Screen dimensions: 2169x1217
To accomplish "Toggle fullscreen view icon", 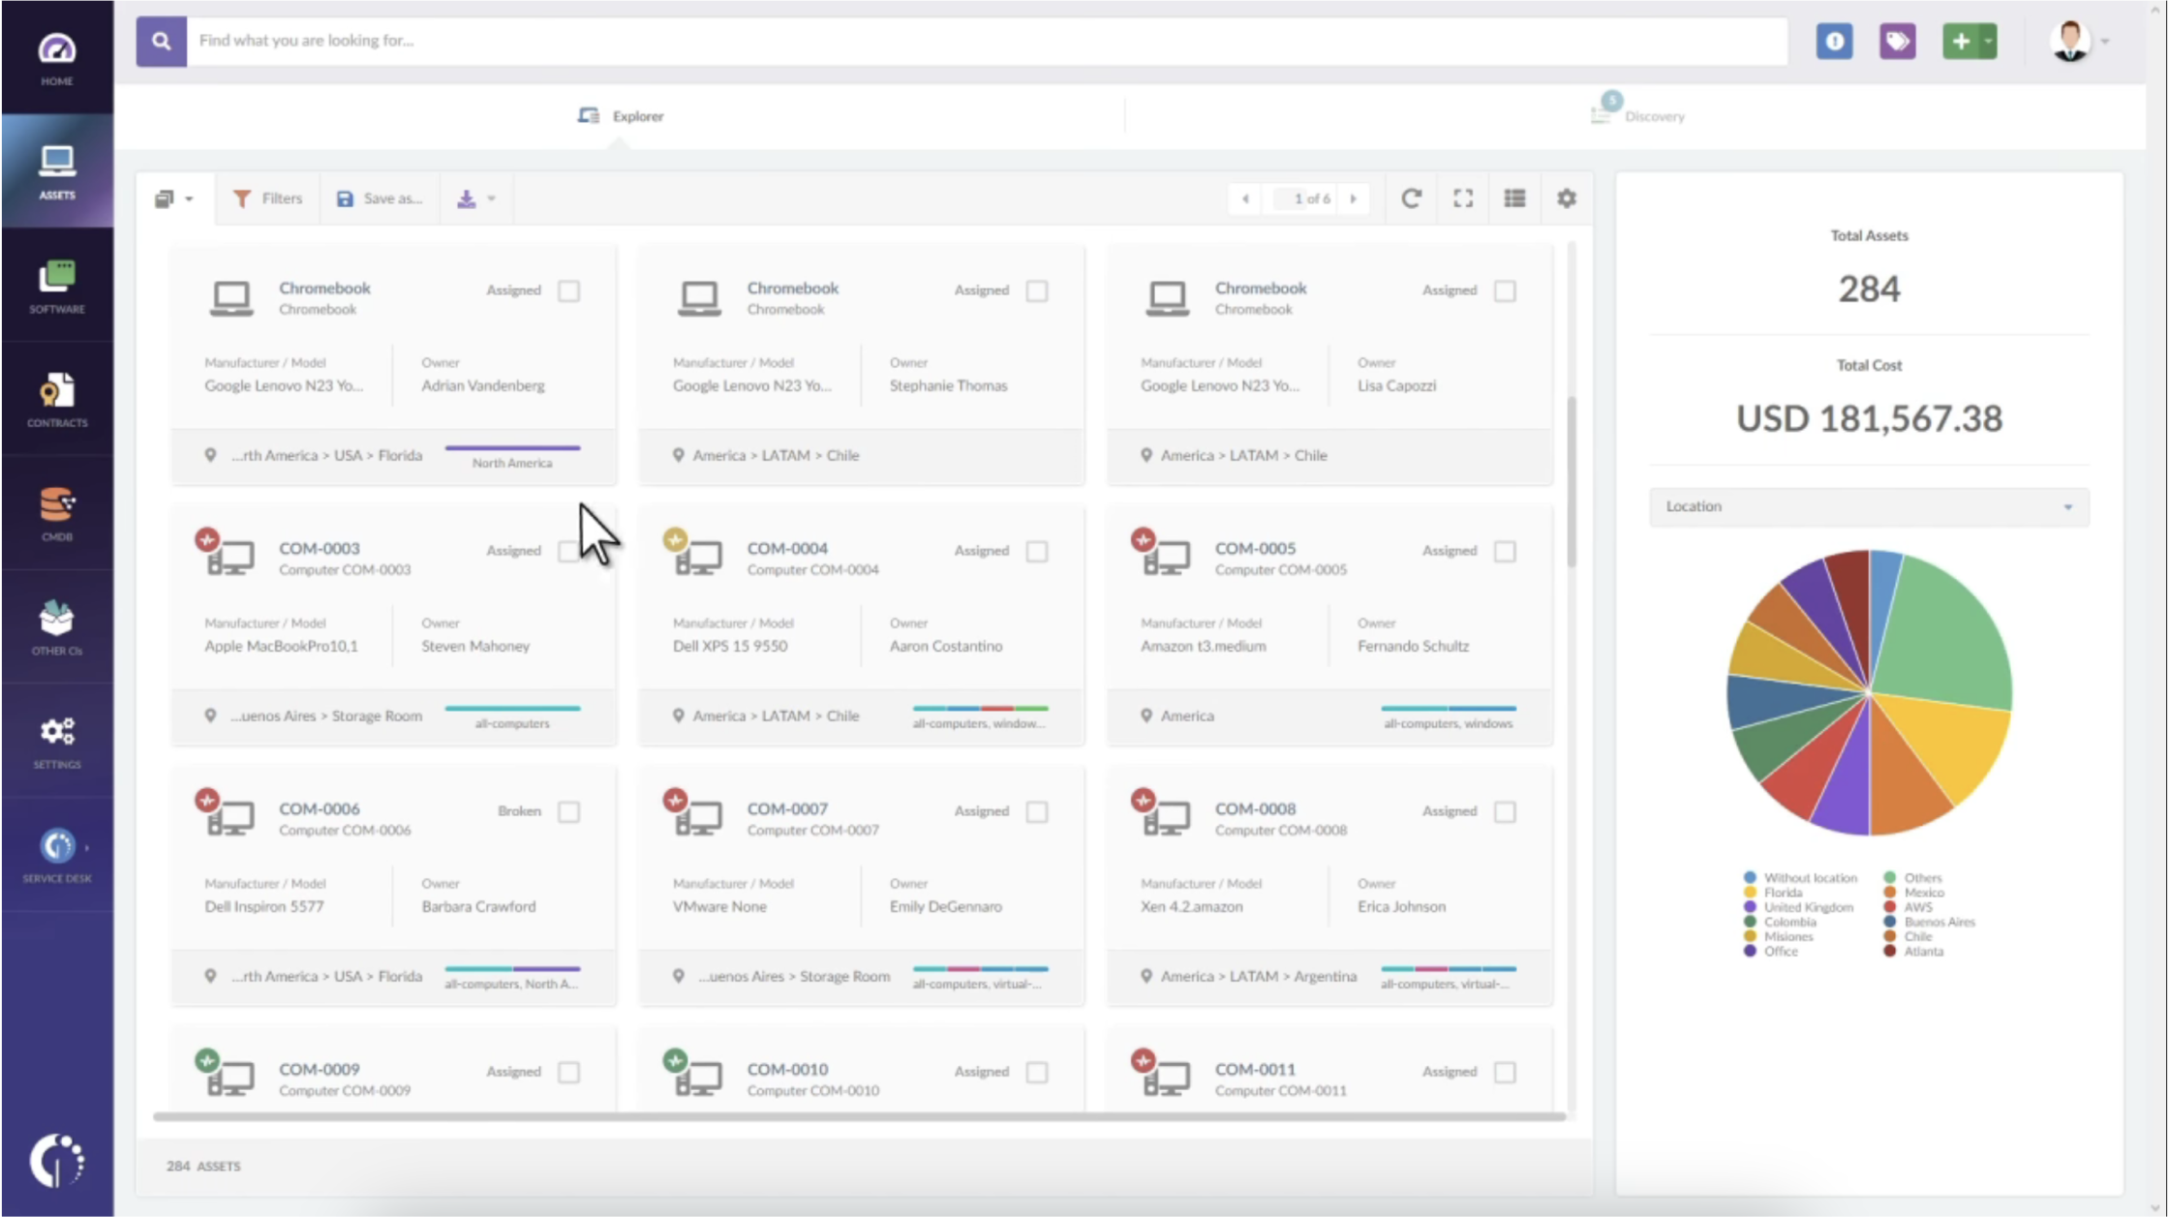I will (x=1463, y=198).
